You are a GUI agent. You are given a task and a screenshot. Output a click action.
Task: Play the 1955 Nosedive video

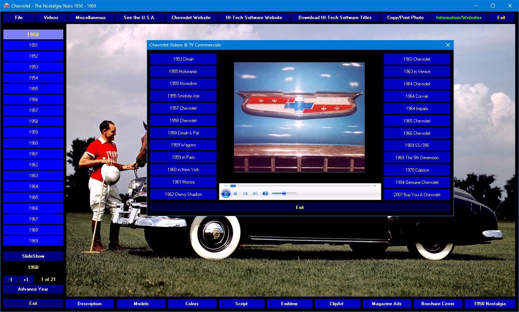tap(183, 84)
